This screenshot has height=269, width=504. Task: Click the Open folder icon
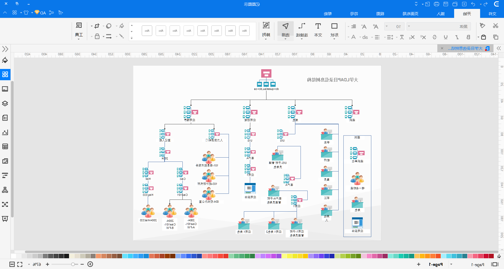(x=455, y=4)
